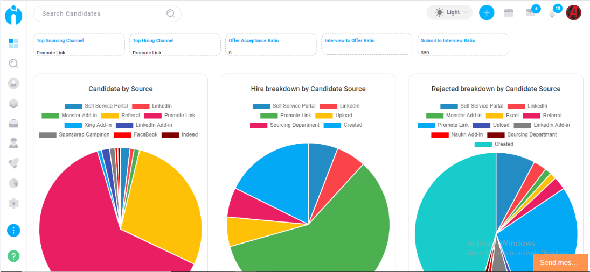Toggle Sourcing Department legend in Hire breakdown

pyautogui.click(x=285, y=125)
